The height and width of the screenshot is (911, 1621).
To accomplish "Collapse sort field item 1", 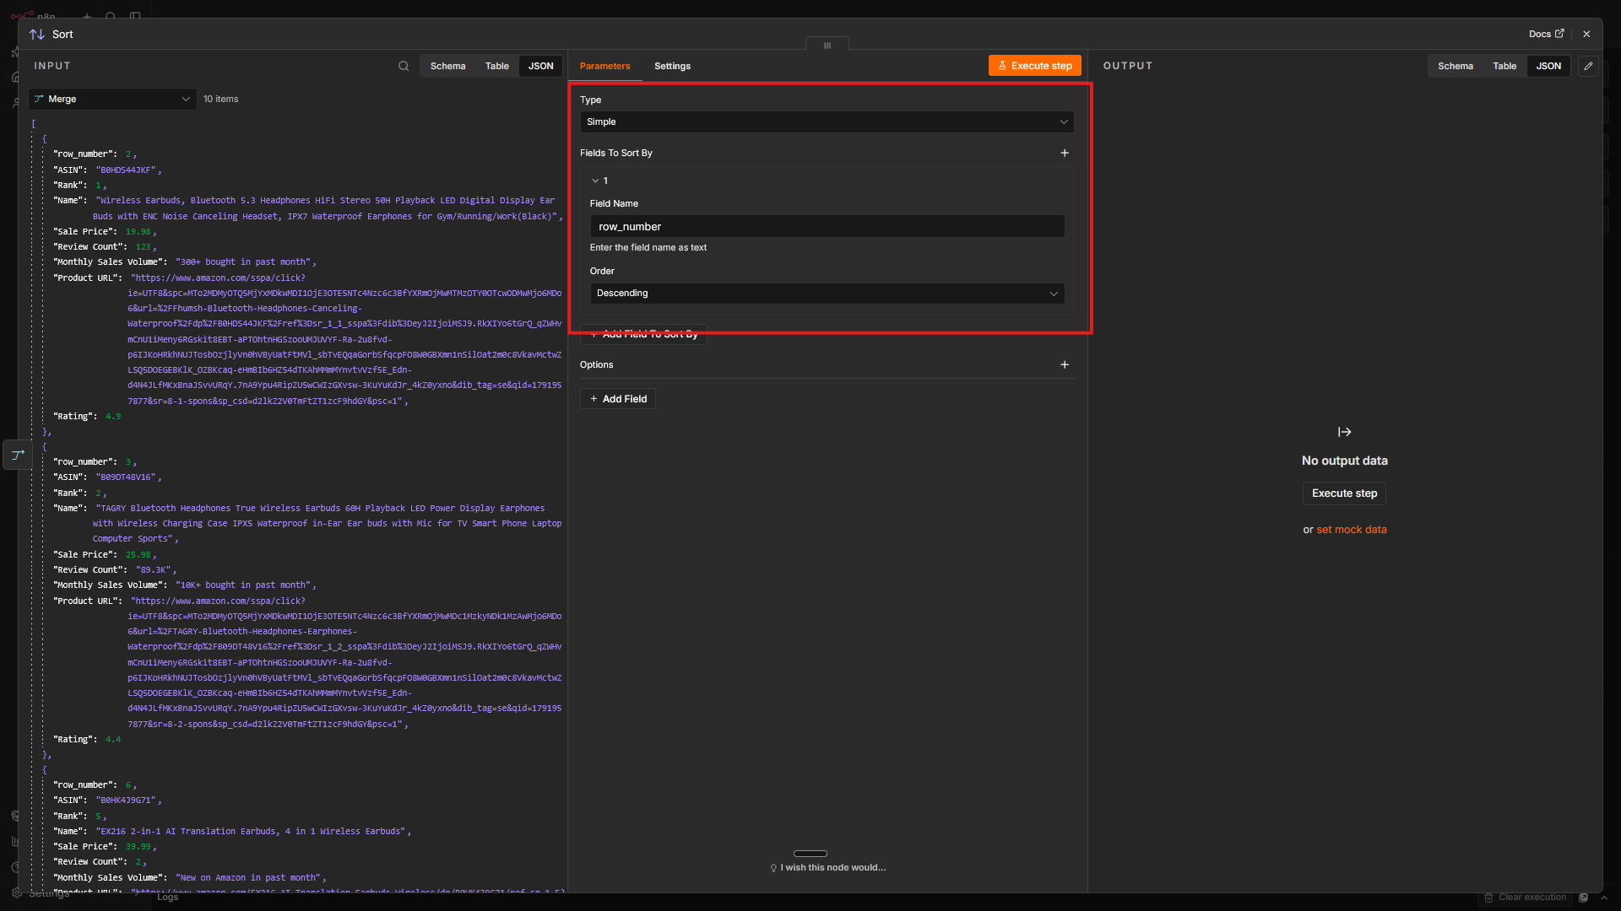I will pos(595,181).
